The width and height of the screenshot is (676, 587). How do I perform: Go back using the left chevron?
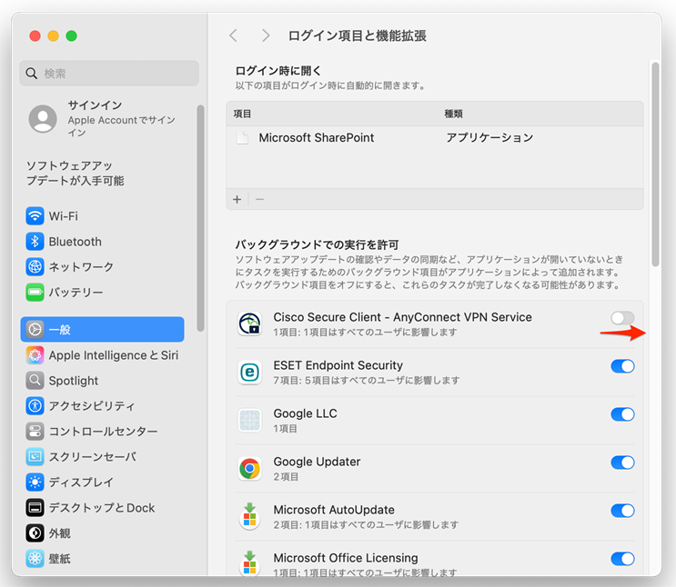pos(234,35)
